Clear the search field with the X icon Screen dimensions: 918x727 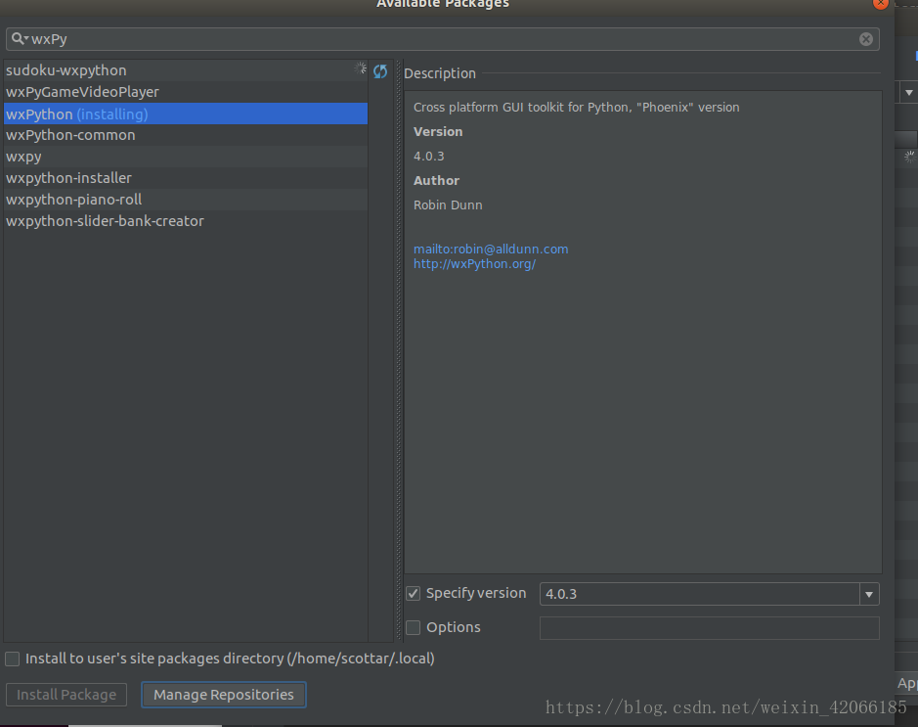866,39
